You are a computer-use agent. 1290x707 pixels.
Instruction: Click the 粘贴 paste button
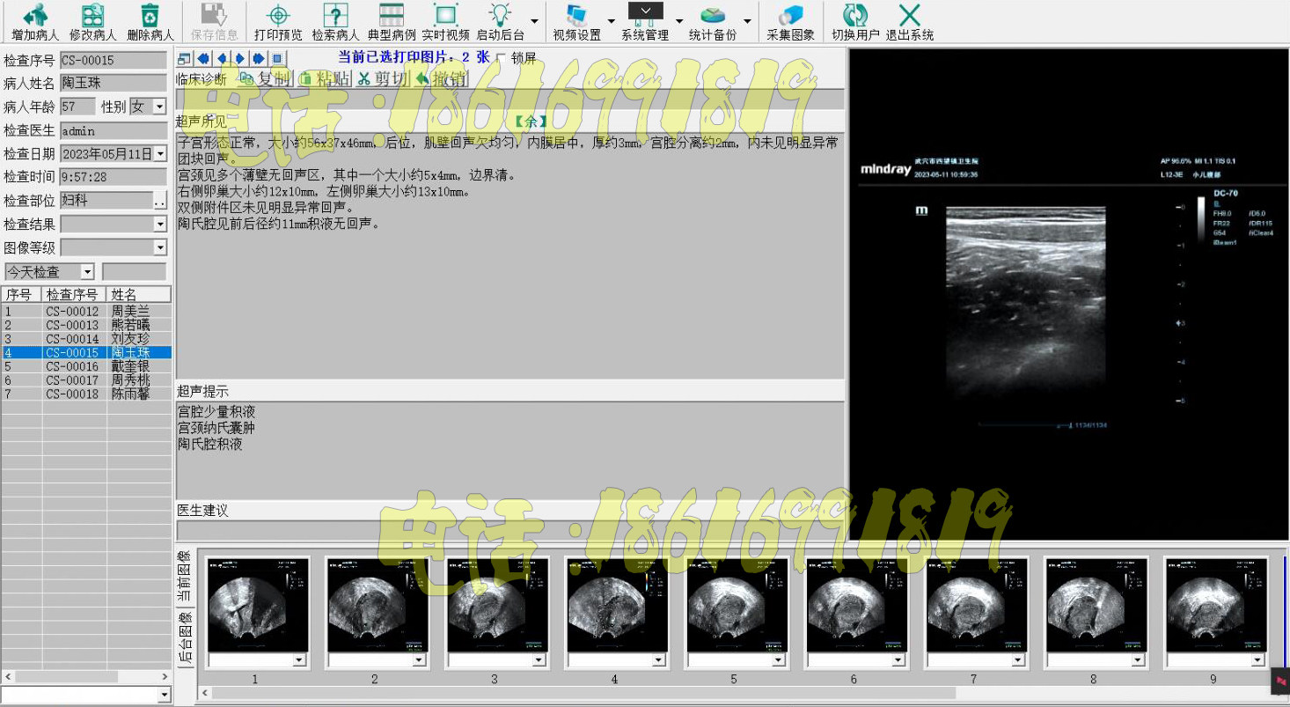click(x=323, y=78)
